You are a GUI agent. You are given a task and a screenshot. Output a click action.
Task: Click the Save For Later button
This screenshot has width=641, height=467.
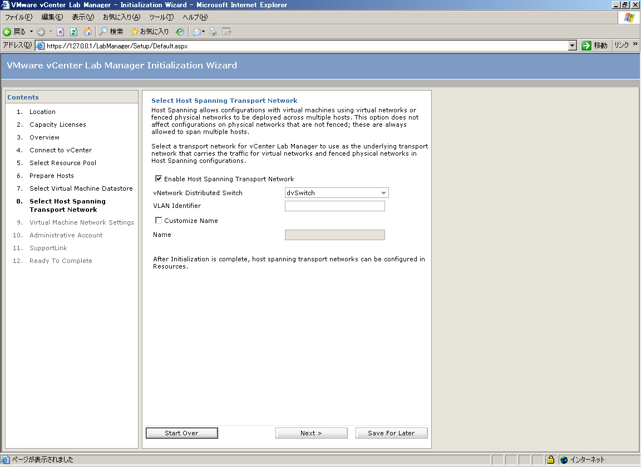tap(391, 433)
